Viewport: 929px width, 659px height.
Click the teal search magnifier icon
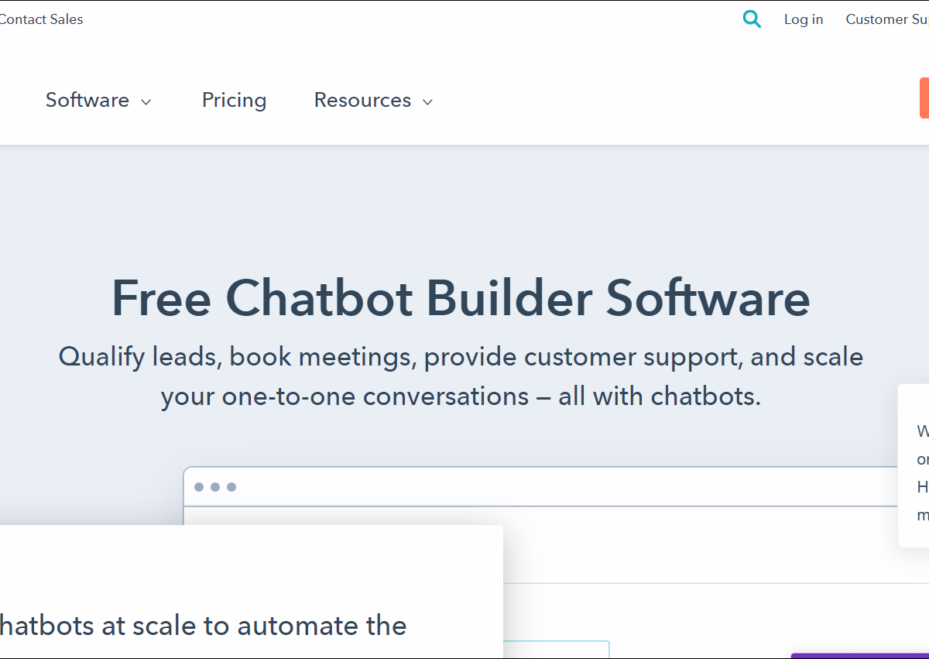click(x=752, y=19)
